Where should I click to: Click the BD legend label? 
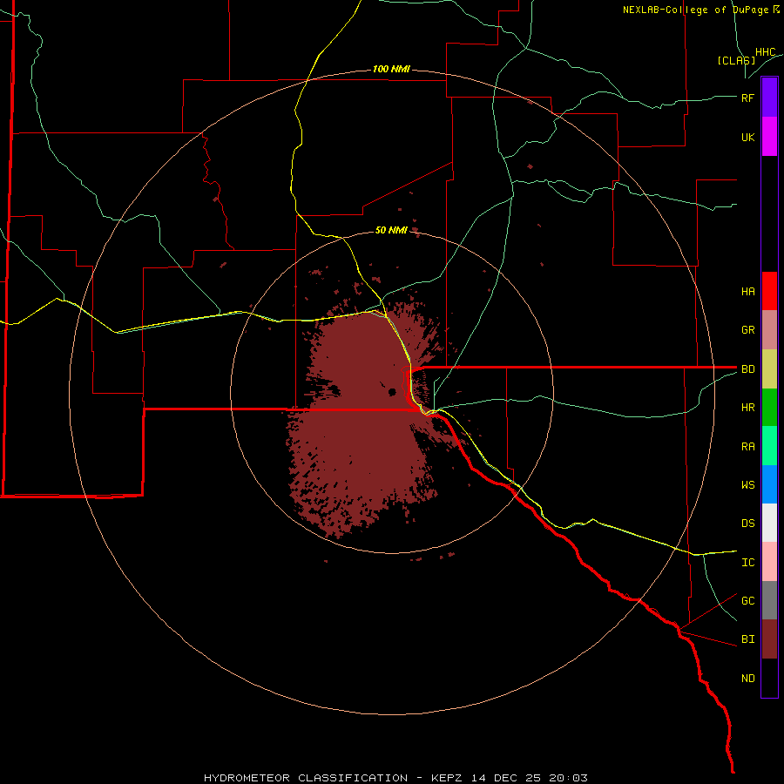(x=747, y=369)
